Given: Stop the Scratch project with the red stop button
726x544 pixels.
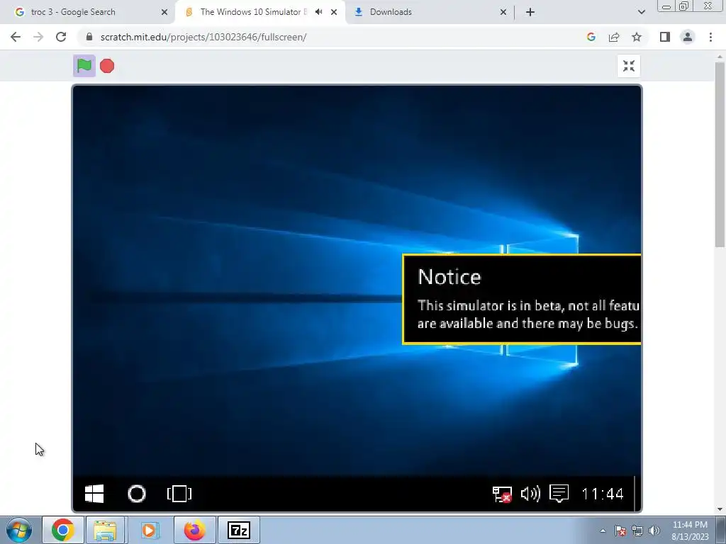Looking at the screenshot, I should (x=107, y=66).
